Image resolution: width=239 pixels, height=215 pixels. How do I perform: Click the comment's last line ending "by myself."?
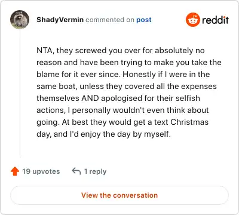(103, 134)
